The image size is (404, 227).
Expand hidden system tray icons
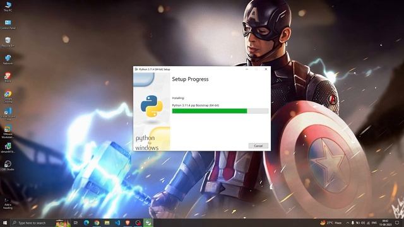tap(348, 223)
